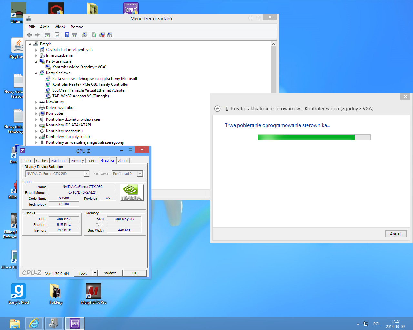
Task: Launch Internet Explorer from the taskbar
Action: click(34, 324)
